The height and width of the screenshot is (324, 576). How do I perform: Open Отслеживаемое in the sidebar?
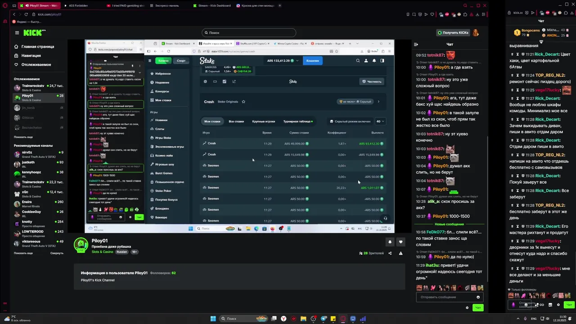[32, 64]
